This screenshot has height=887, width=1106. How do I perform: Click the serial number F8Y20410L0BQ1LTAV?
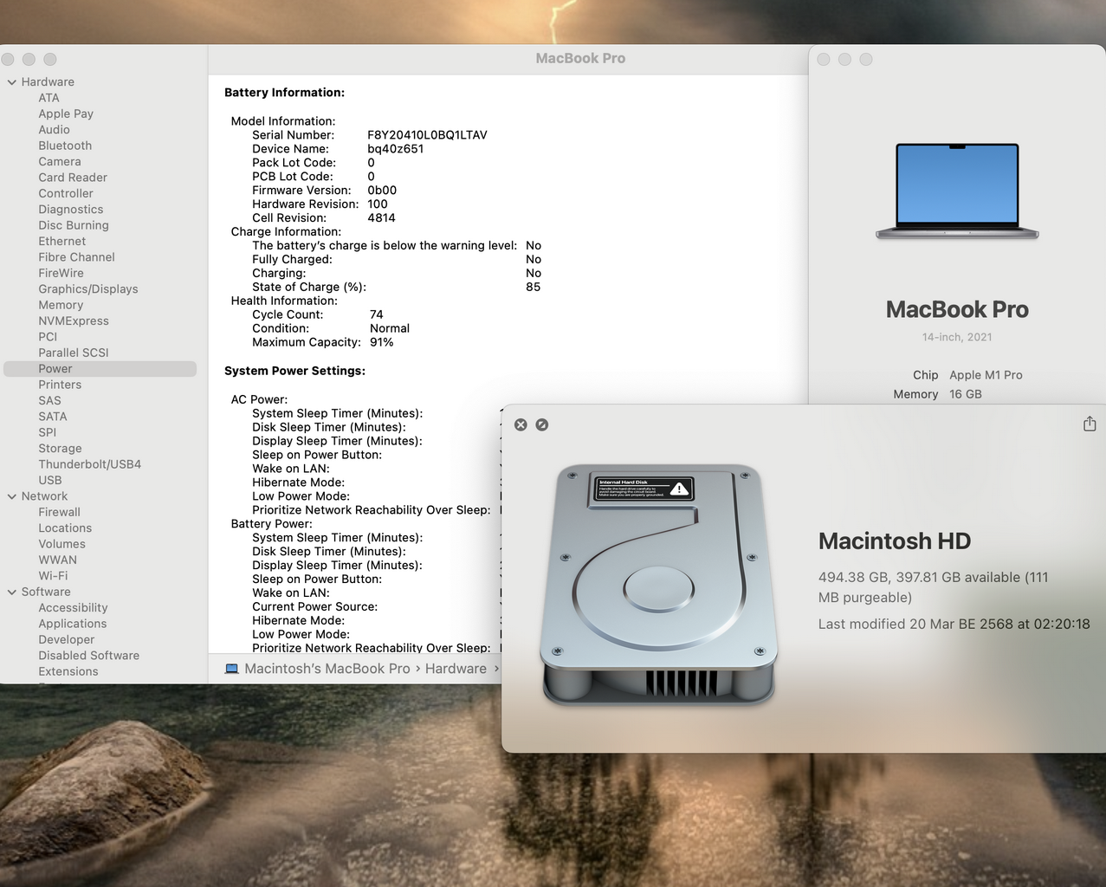[x=427, y=135]
